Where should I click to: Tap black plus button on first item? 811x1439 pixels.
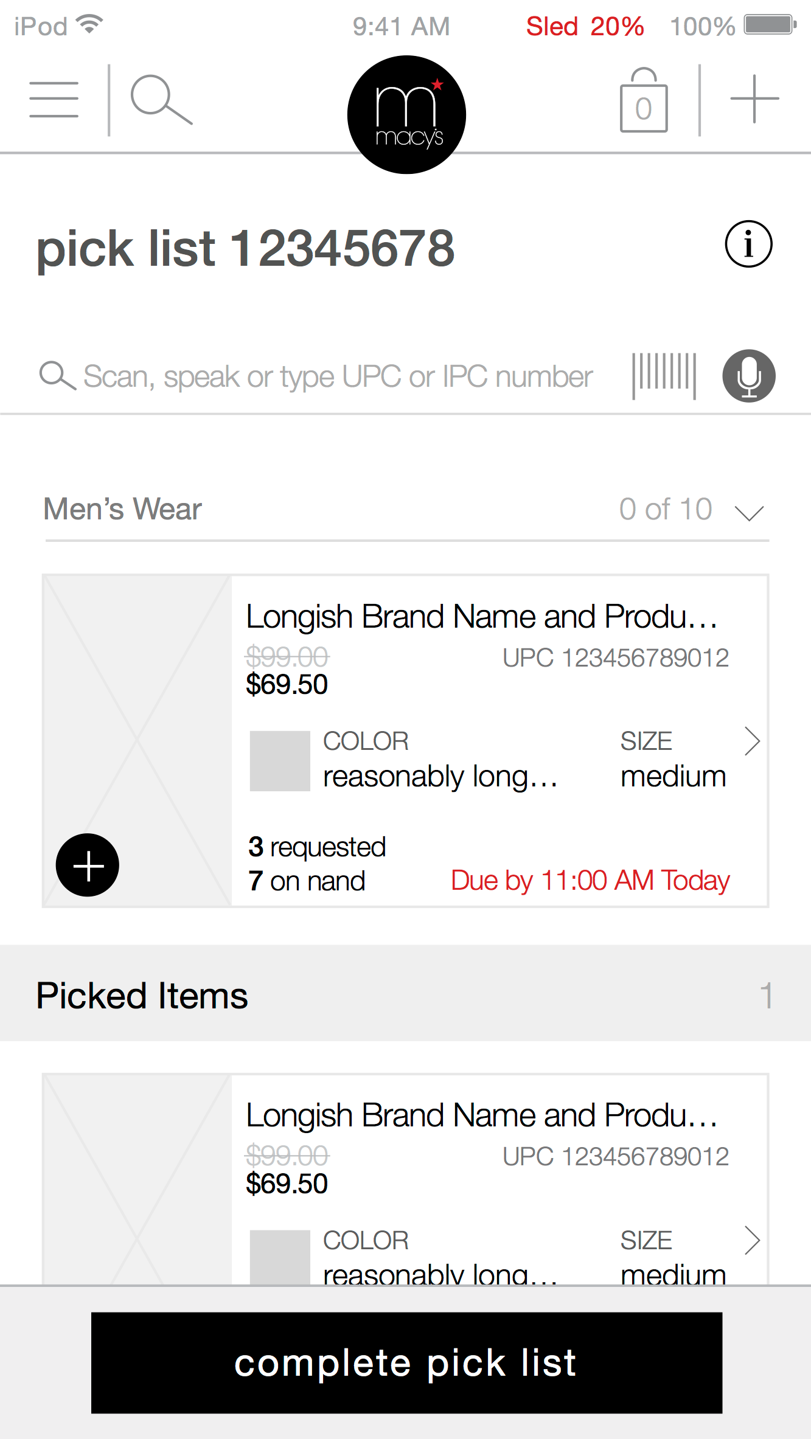88,865
